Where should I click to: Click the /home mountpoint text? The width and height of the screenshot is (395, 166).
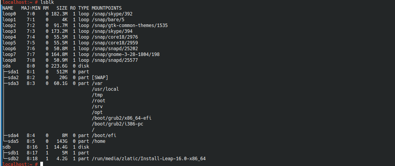point(99,141)
